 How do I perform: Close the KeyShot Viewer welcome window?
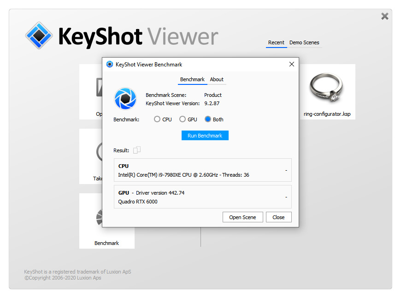[x=384, y=17]
